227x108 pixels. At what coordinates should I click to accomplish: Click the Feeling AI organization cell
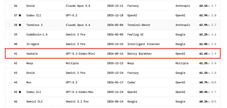pos(135,35)
